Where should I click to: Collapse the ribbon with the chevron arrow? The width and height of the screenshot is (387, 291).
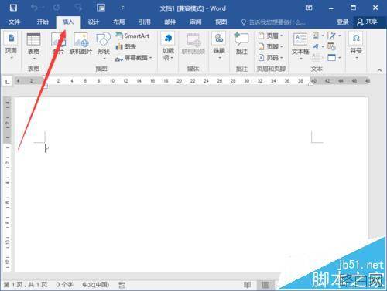379,69
